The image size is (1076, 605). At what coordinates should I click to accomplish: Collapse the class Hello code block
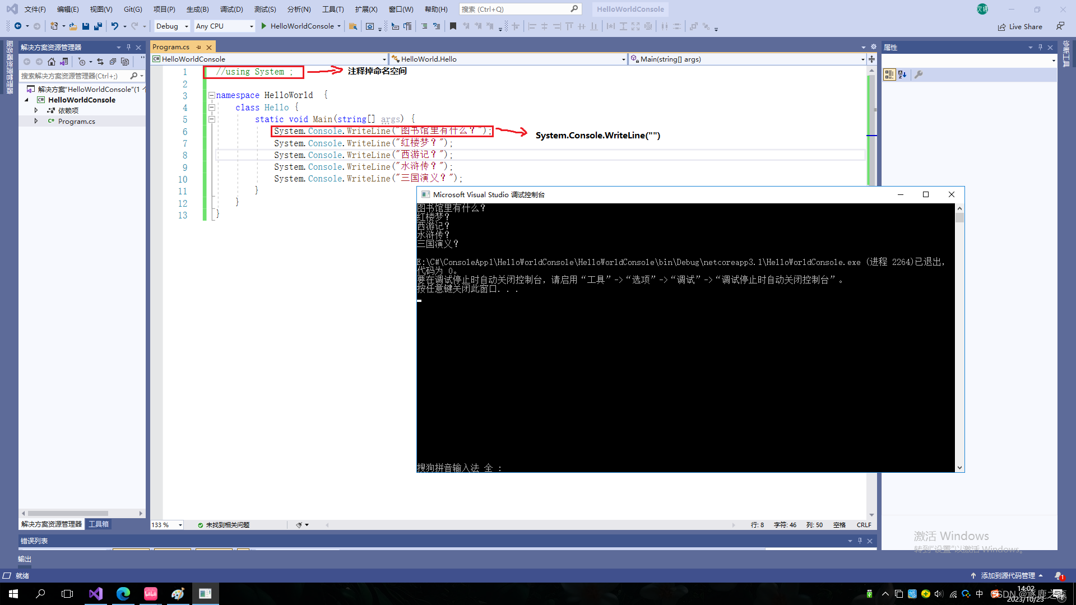(212, 107)
